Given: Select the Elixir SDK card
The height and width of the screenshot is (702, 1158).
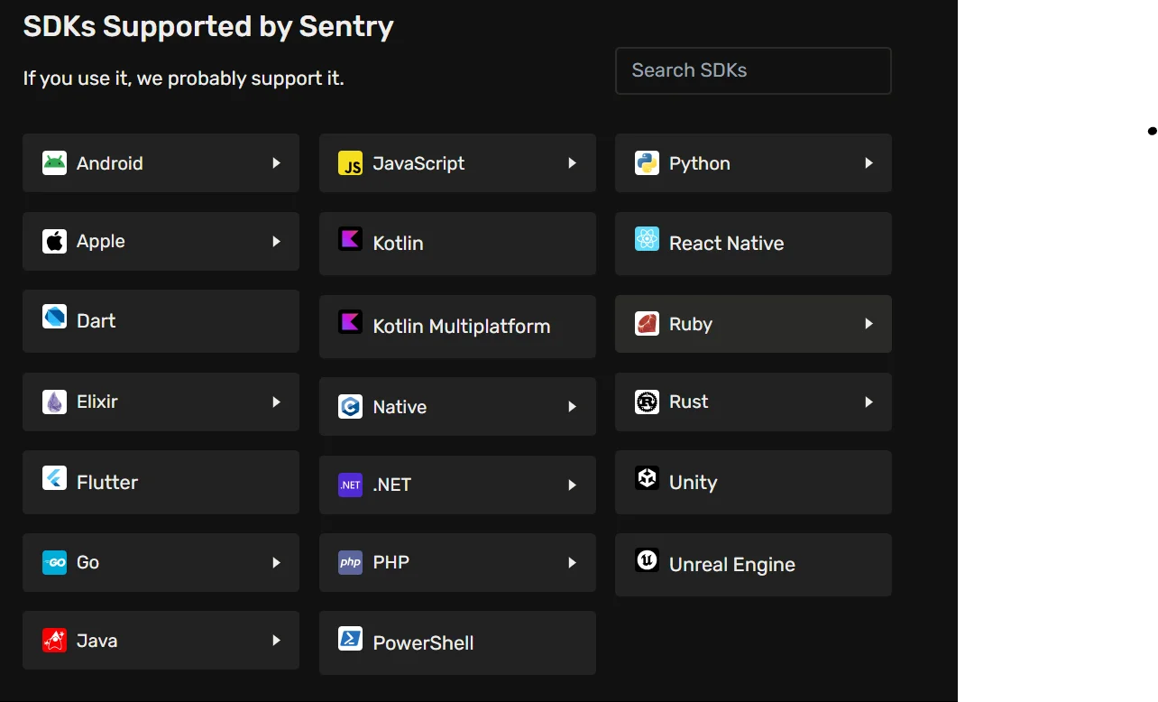Looking at the screenshot, I should pos(161,402).
